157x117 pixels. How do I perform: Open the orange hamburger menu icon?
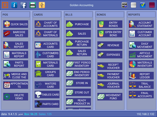pyautogui.click(x=5, y=5)
